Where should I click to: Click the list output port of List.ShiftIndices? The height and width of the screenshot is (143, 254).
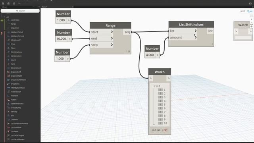[x=210, y=31]
